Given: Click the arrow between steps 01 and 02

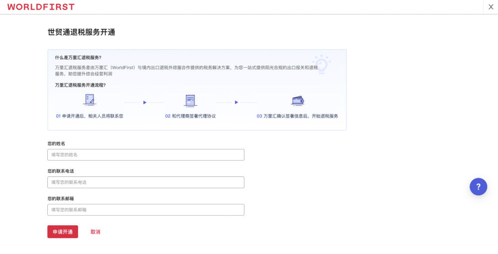Looking at the screenshot, I should pyautogui.click(x=144, y=102).
